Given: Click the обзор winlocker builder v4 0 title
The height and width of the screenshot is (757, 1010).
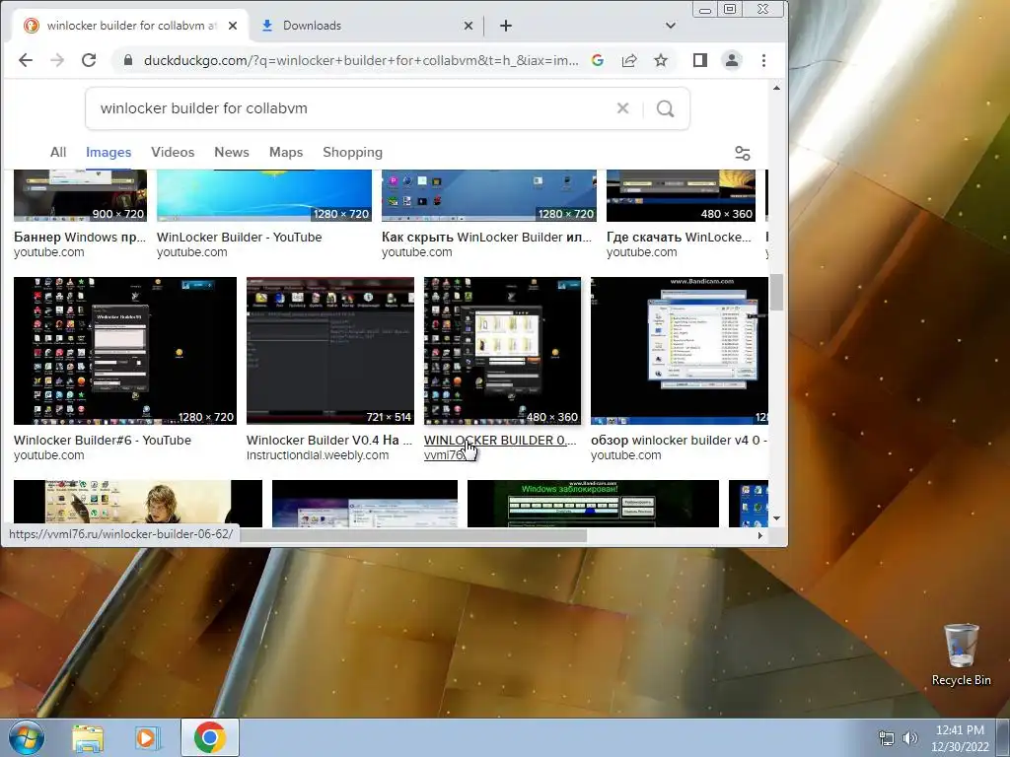Looking at the screenshot, I should [x=679, y=441].
